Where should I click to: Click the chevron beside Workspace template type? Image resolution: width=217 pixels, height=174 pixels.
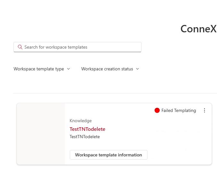(x=68, y=69)
